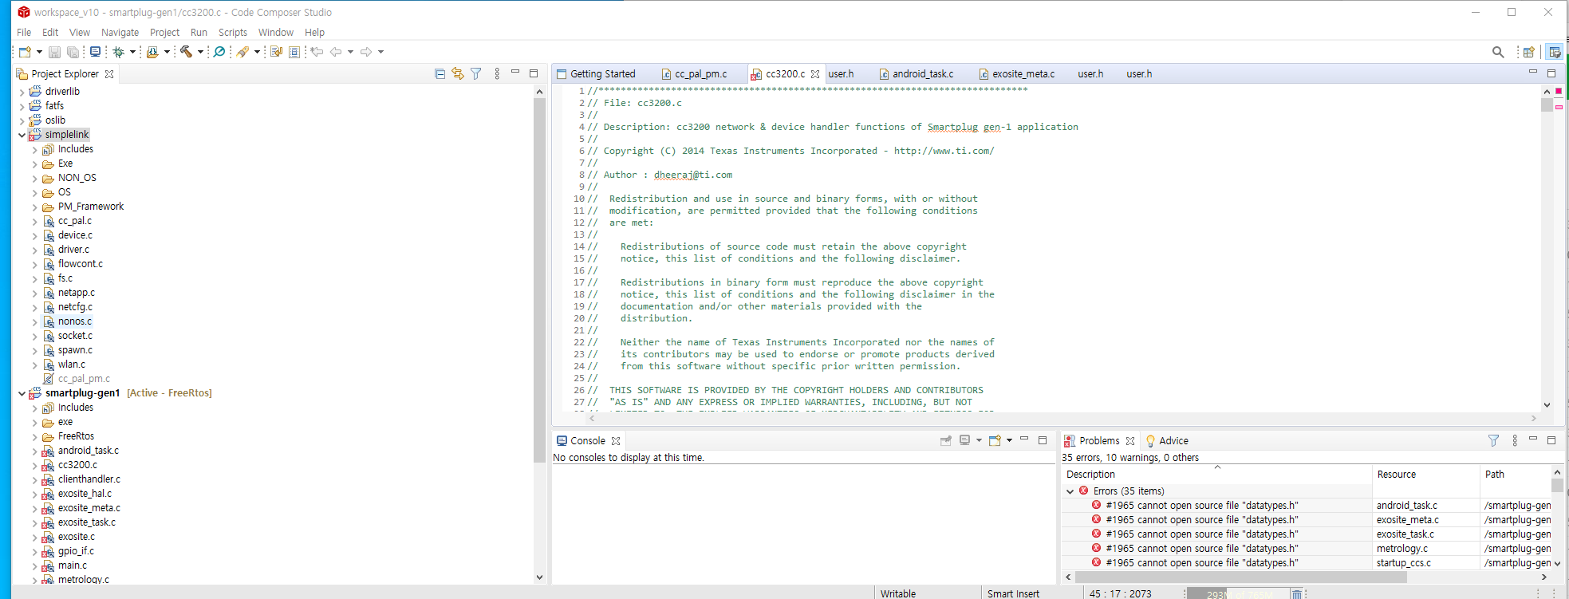Viewport: 1569px width, 599px height.
Task: Maximize the editor area
Action: coord(1551,73)
